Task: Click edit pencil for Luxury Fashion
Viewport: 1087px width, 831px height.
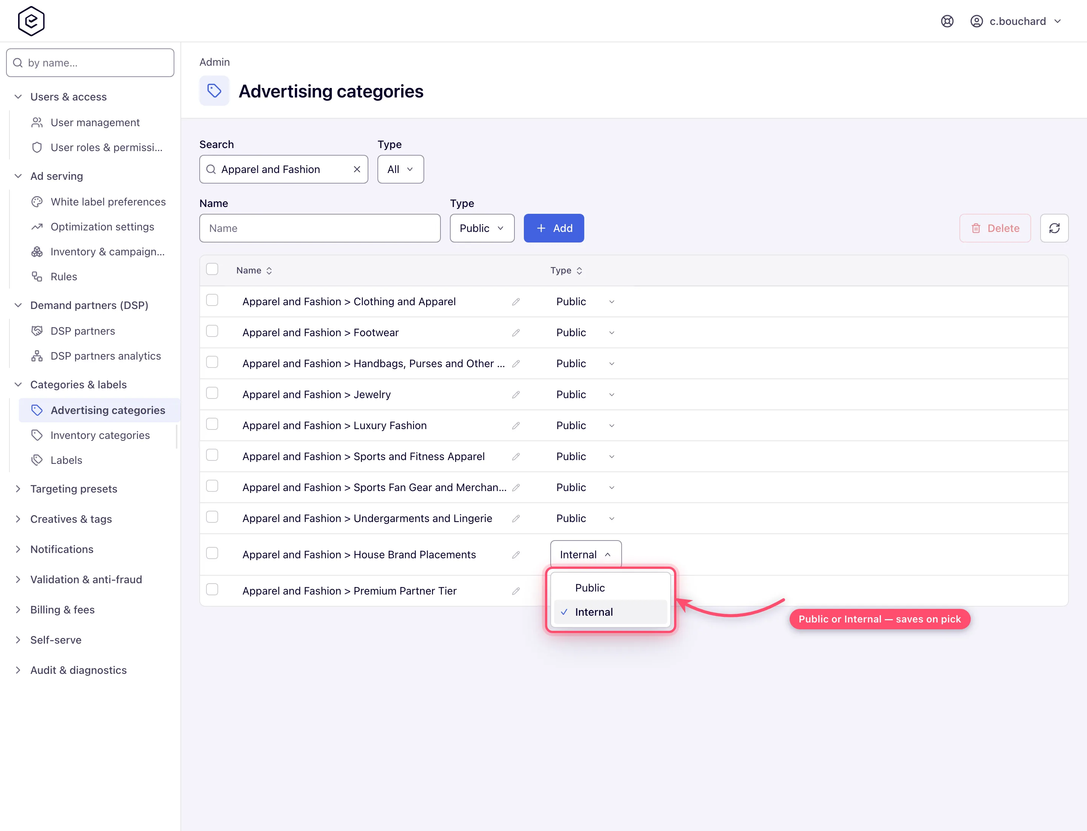Action: pos(516,425)
